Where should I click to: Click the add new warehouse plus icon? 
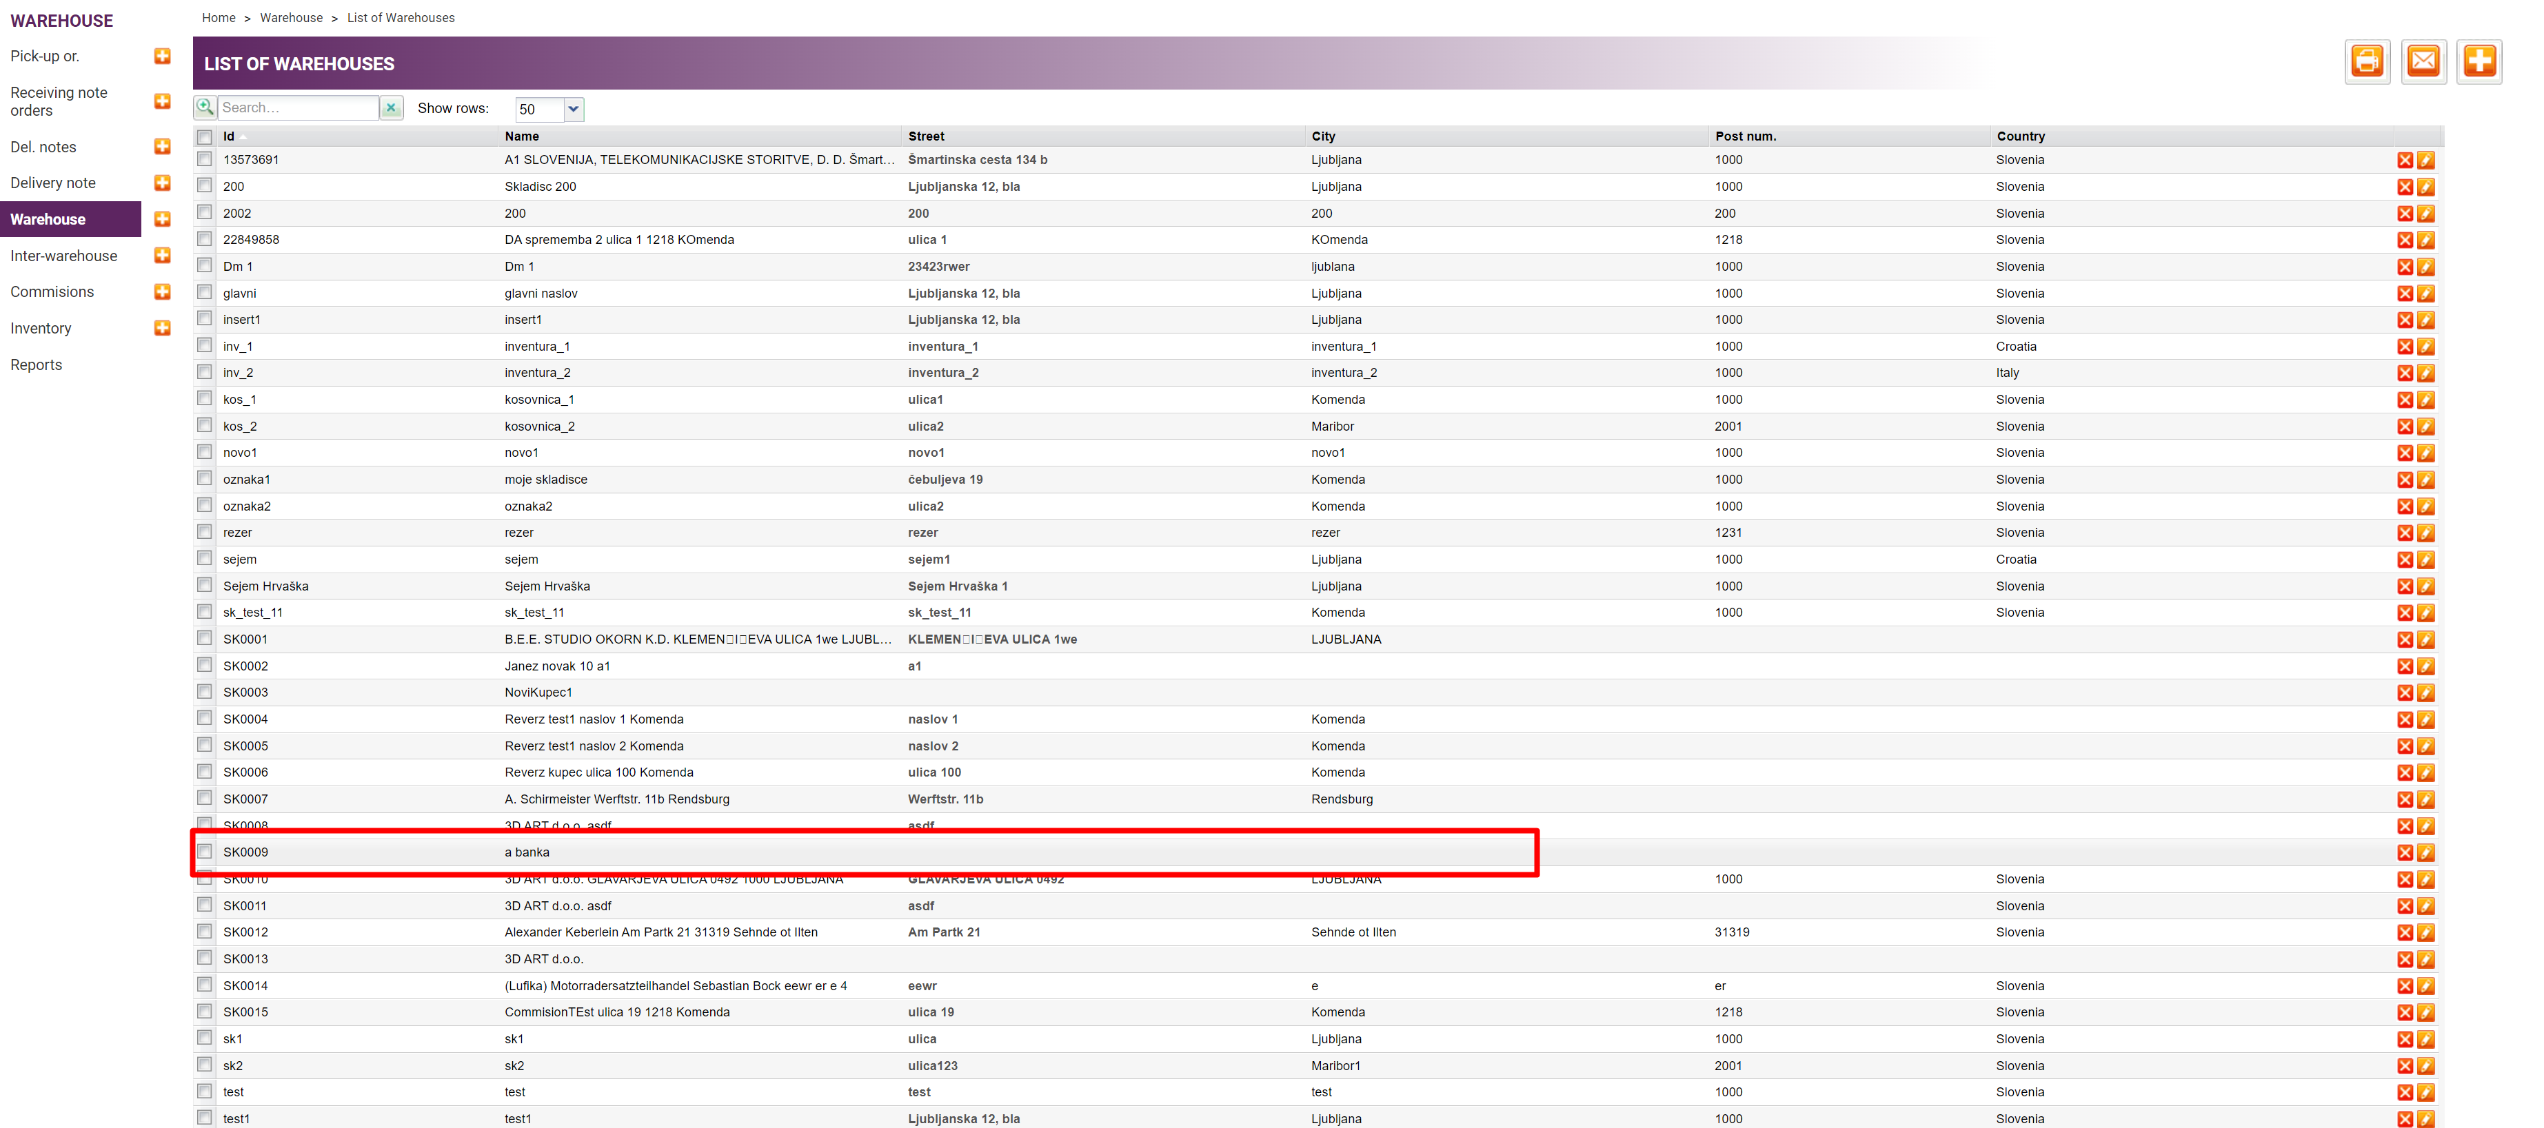[2479, 62]
